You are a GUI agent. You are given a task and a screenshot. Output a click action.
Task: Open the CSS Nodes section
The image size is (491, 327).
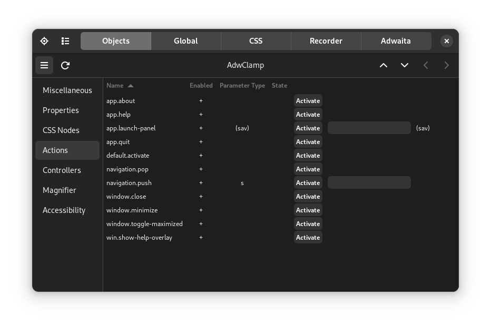[62, 130]
